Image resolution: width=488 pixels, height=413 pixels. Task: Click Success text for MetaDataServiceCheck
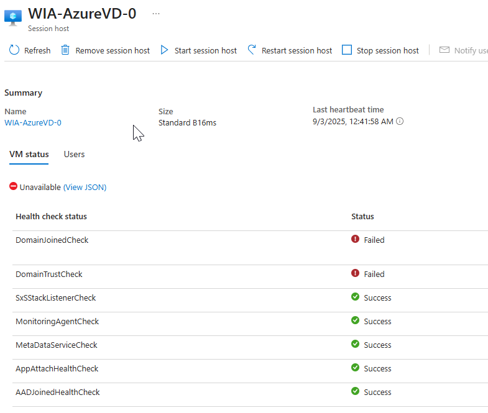pyautogui.click(x=377, y=345)
